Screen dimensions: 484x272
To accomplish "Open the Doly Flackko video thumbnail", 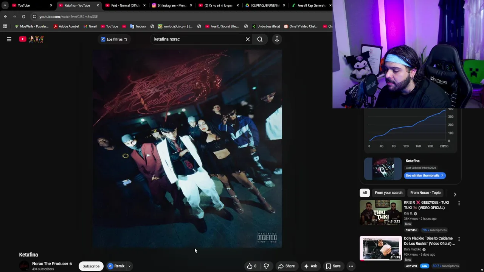I will (380, 249).
